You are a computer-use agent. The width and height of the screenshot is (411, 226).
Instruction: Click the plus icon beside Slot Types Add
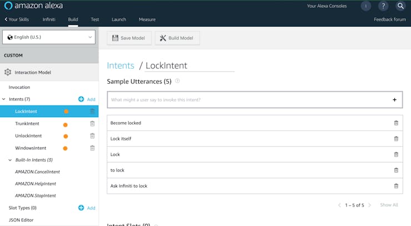[81, 208]
